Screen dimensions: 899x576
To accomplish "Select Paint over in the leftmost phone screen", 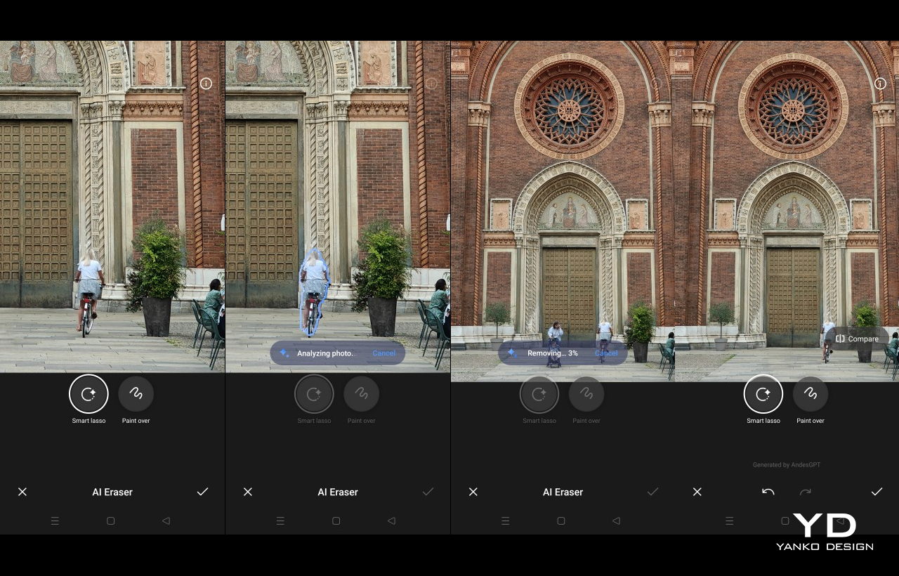I will [136, 394].
